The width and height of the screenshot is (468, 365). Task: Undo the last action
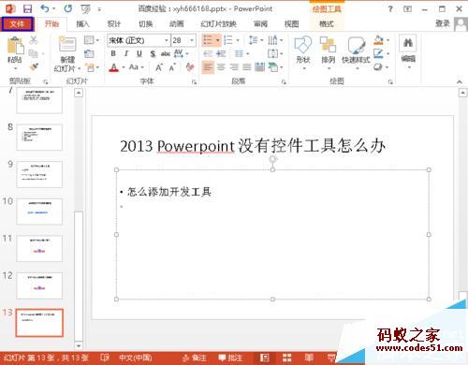pos(45,8)
